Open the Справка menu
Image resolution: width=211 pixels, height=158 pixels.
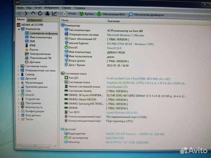point(80,8)
